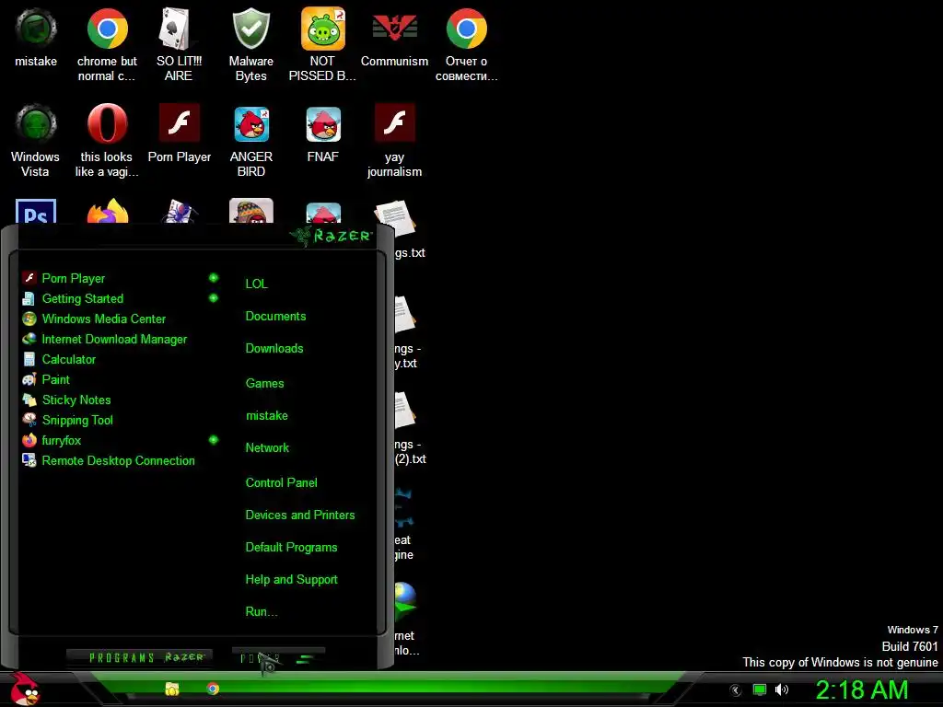Open Help and Support
Screen dimensions: 943x707
coord(291,580)
